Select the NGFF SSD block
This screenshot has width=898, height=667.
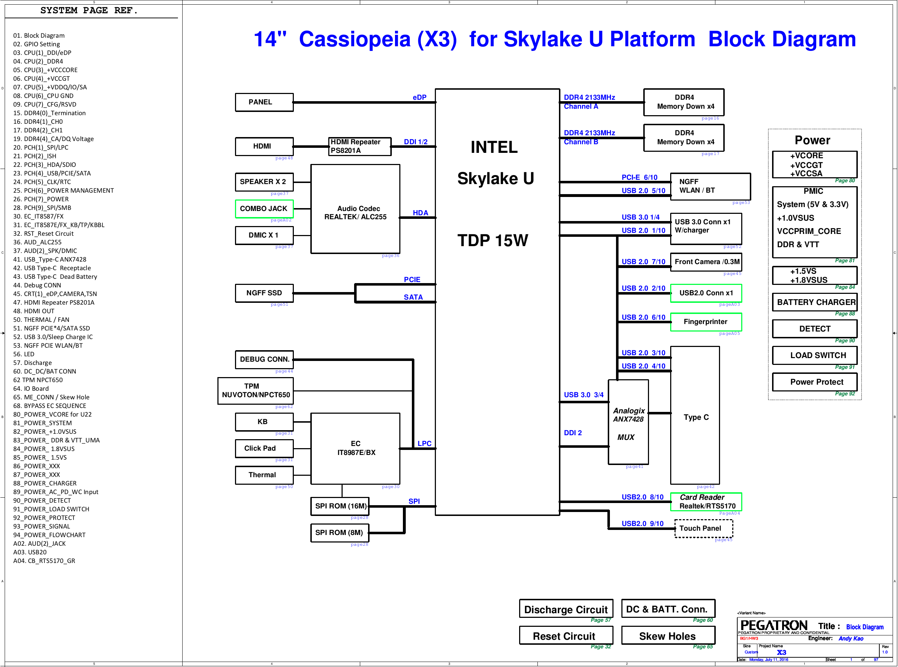264,293
